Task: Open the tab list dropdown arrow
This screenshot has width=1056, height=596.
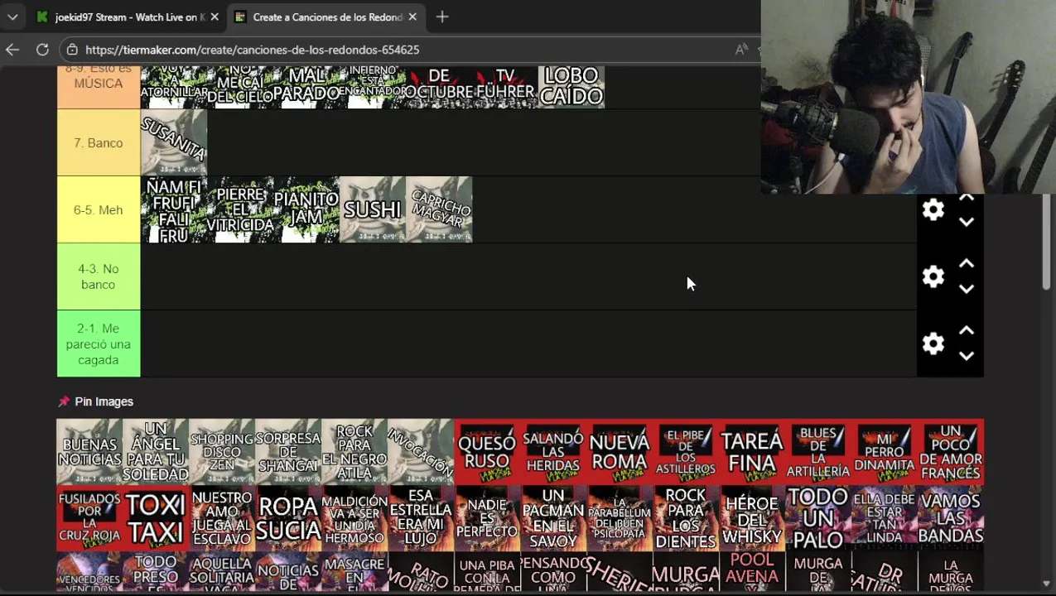Action: [x=12, y=17]
